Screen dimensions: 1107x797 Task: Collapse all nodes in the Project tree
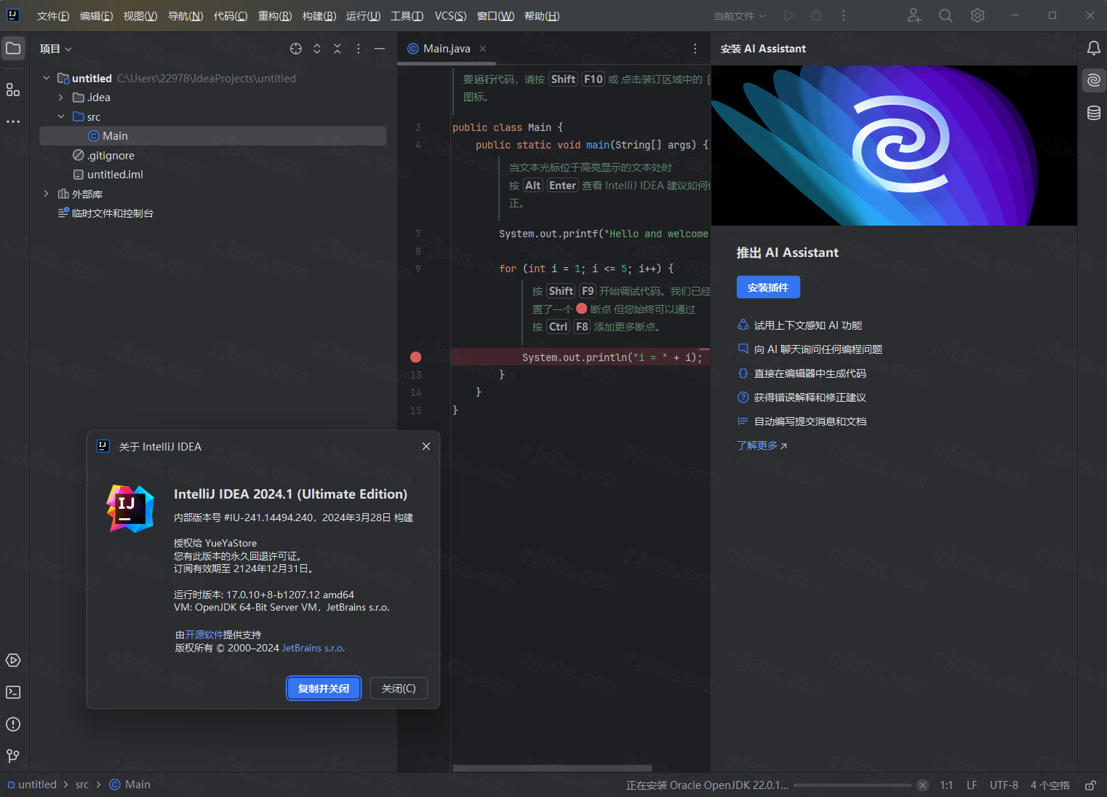coord(337,49)
